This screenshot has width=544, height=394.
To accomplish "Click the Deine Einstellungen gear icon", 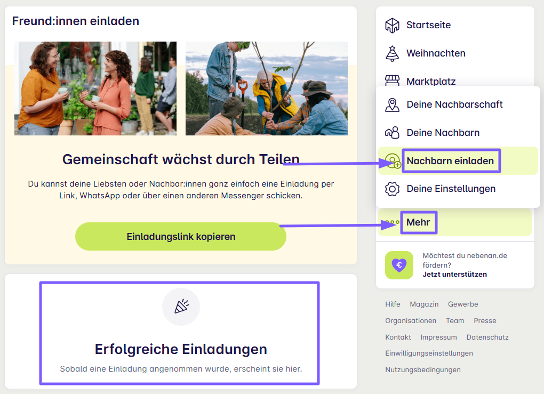I will 392,189.
